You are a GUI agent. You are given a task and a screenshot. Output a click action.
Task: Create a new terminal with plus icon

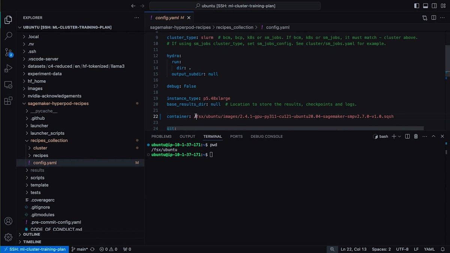pyautogui.click(x=394, y=136)
